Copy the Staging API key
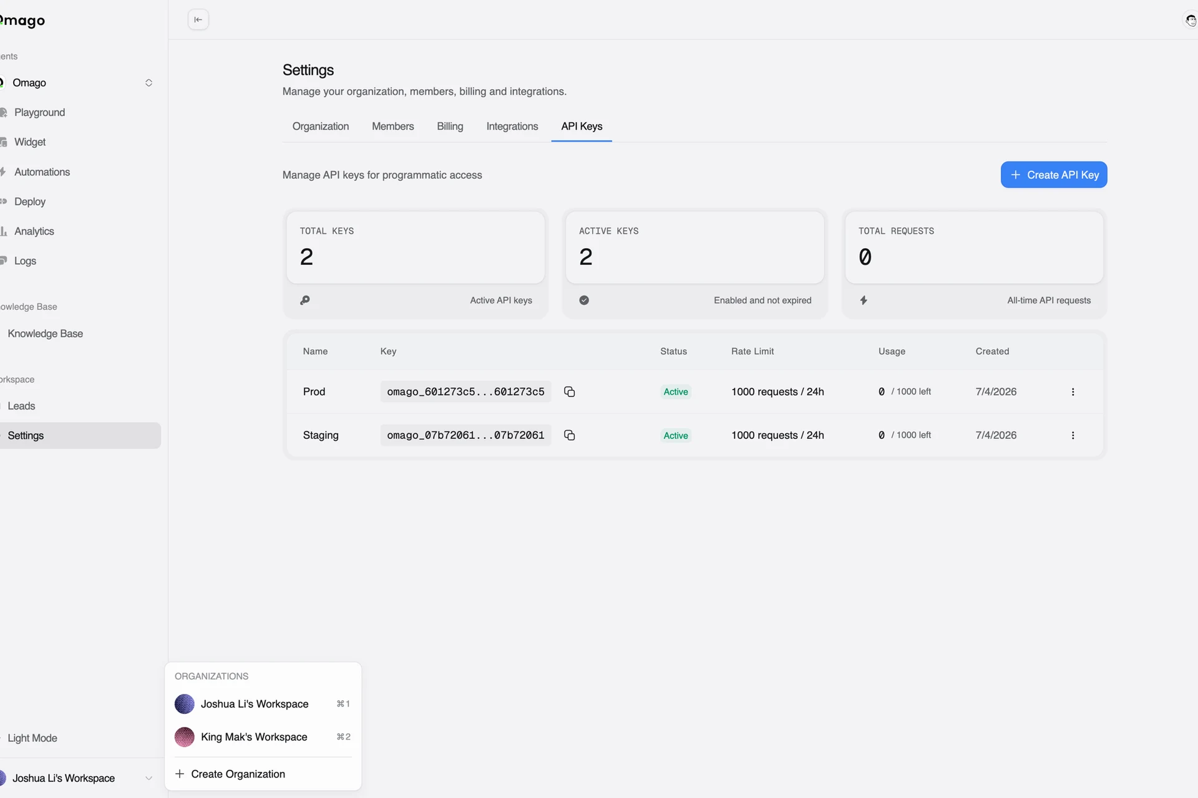Screen dimensions: 1198x798 point(569,435)
